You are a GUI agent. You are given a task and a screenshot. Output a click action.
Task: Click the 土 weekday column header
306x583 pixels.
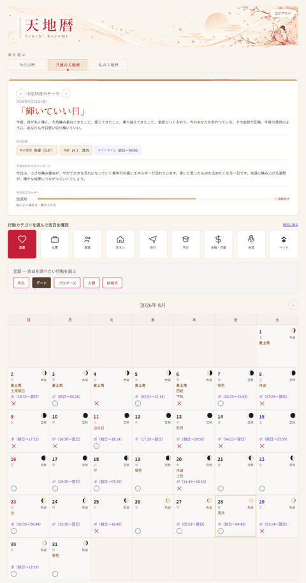(x=277, y=320)
